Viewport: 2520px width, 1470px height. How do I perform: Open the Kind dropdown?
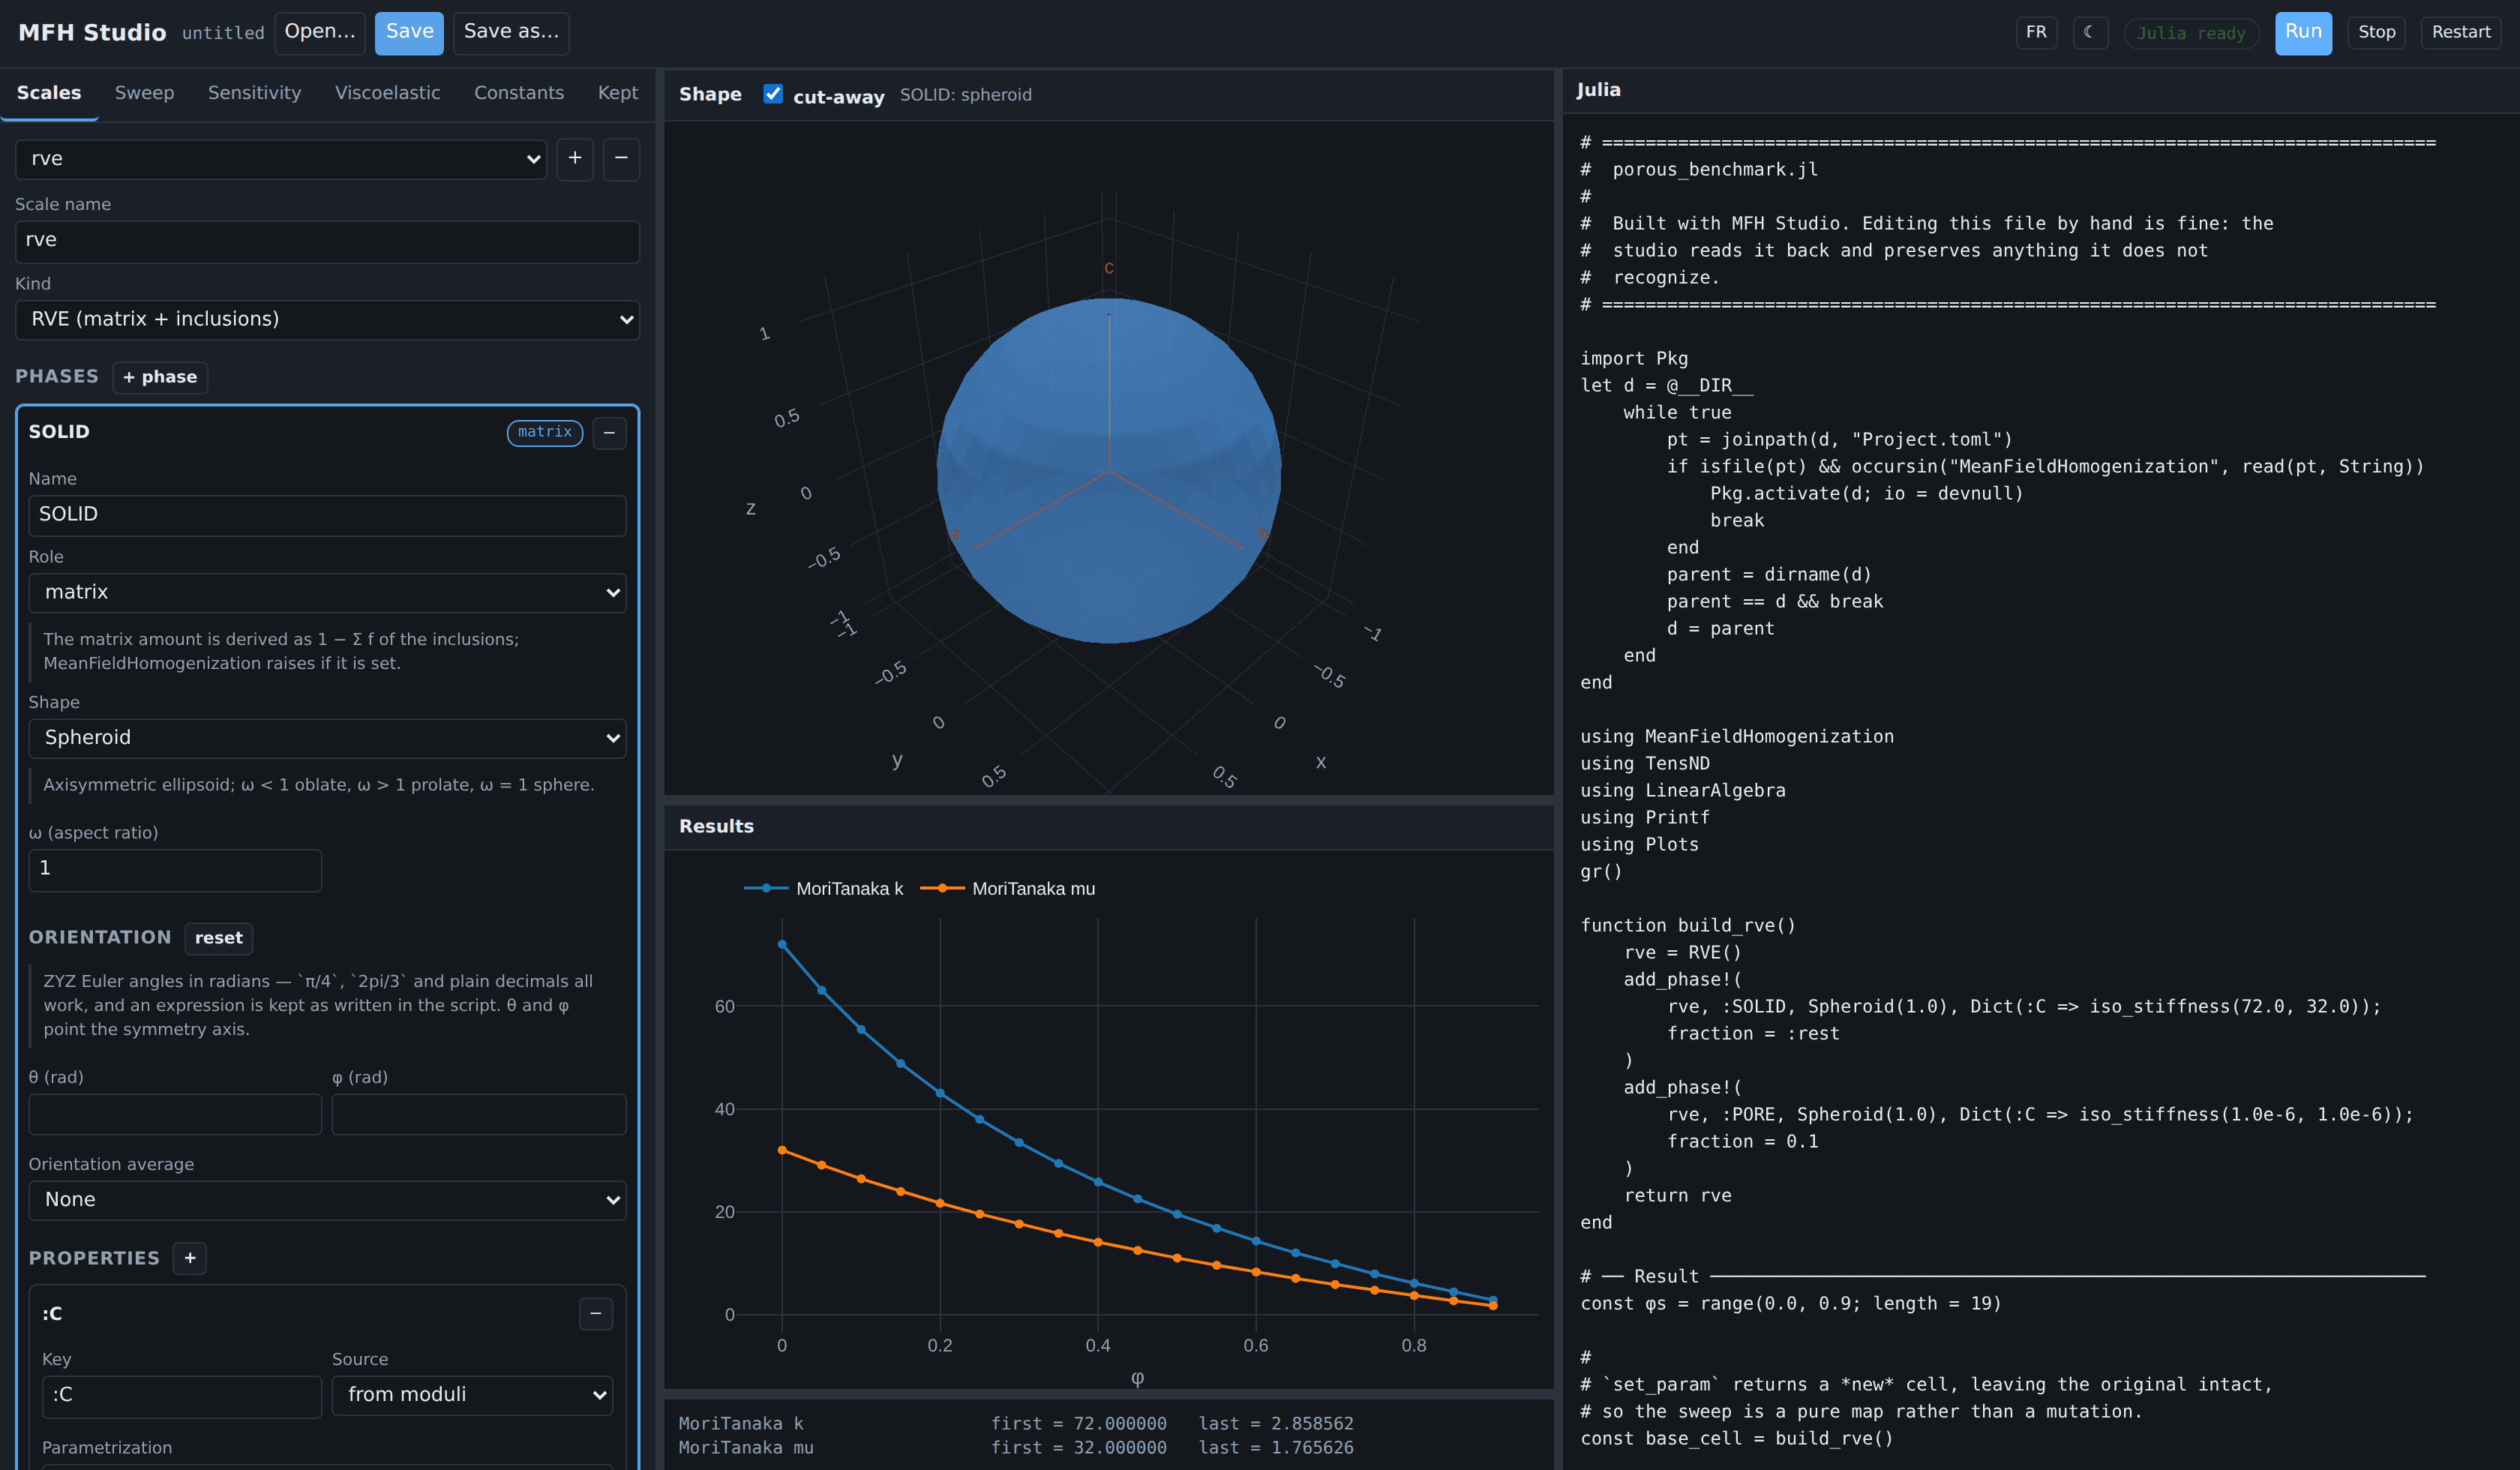click(x=327, y=320)
